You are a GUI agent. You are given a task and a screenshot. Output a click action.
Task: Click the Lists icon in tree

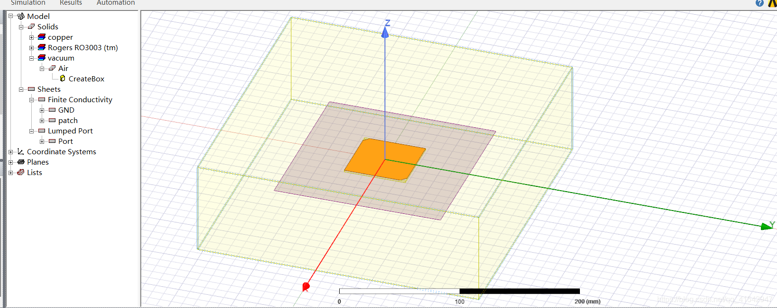tap(21, 172)
